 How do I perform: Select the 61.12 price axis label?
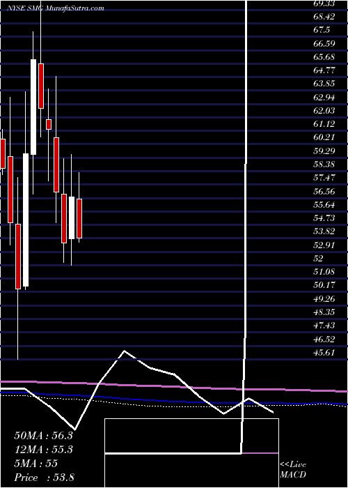coord(324,124)
